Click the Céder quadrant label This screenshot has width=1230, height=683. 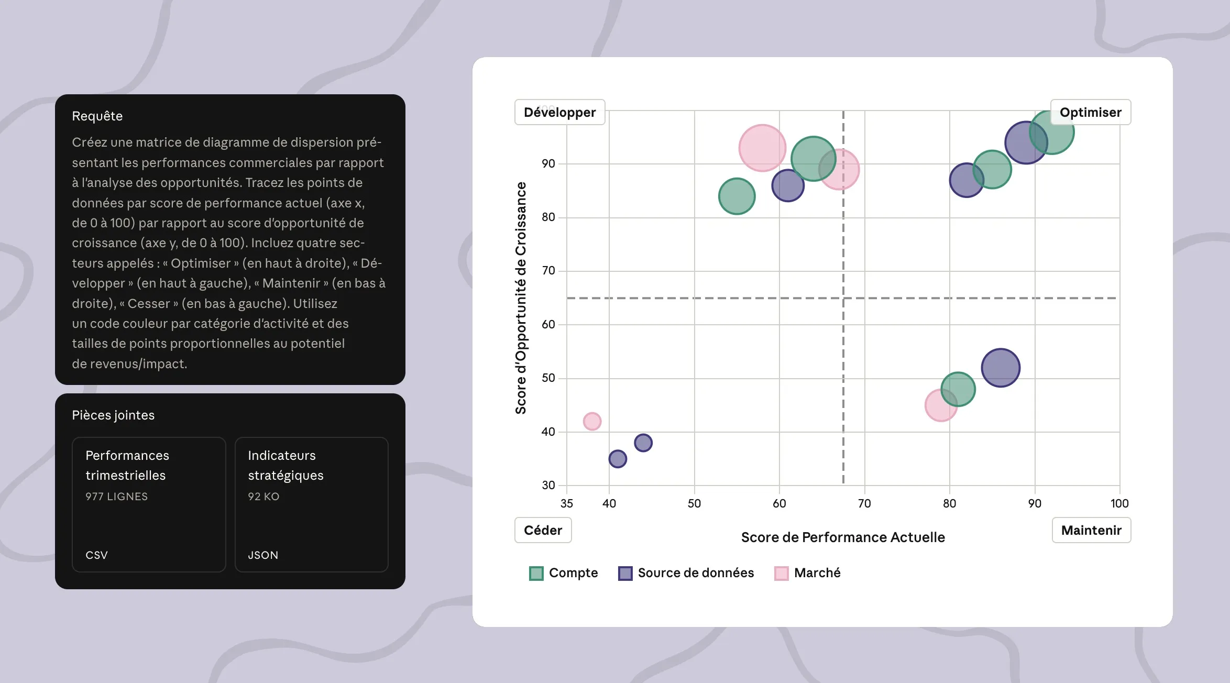point(543,530)
